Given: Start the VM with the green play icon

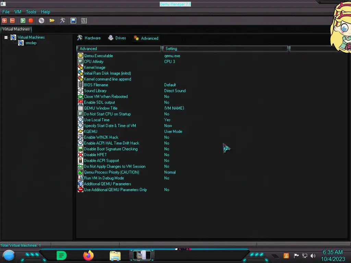Looking at the screenshot, I should click(x=23, y=21).
